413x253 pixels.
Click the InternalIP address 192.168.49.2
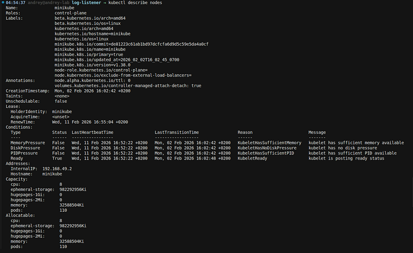point(57,169)
